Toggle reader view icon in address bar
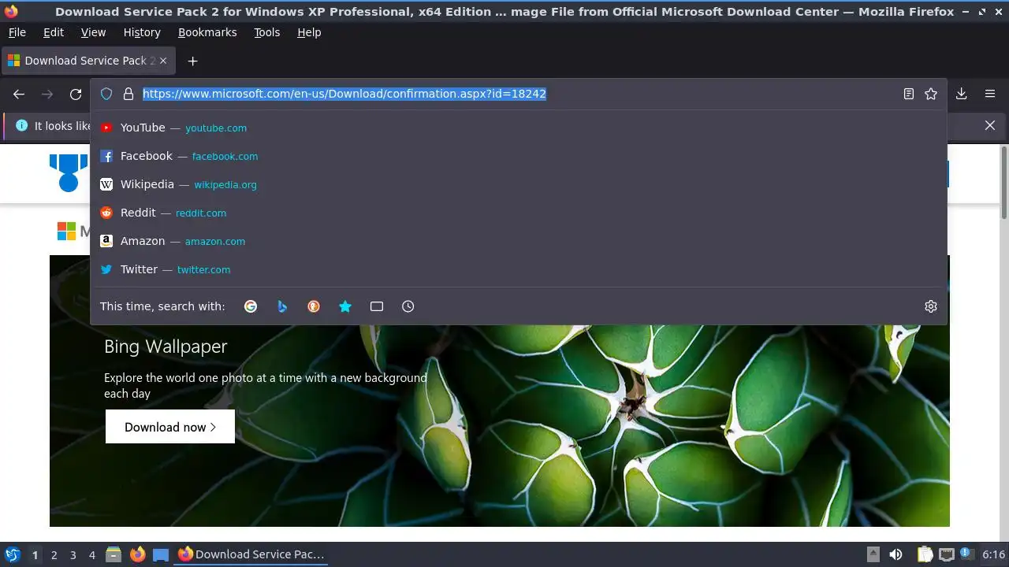Screen dimensions: 1009x567 pyautogui.click(x=909, y=94)
